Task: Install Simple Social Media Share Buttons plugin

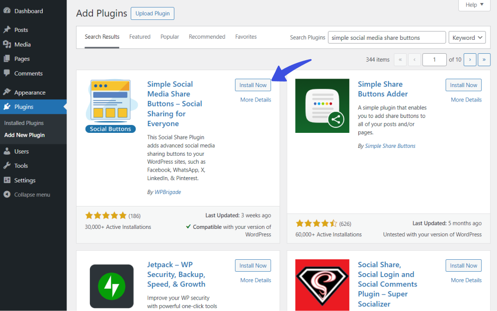Action: (x=253, y=85)
